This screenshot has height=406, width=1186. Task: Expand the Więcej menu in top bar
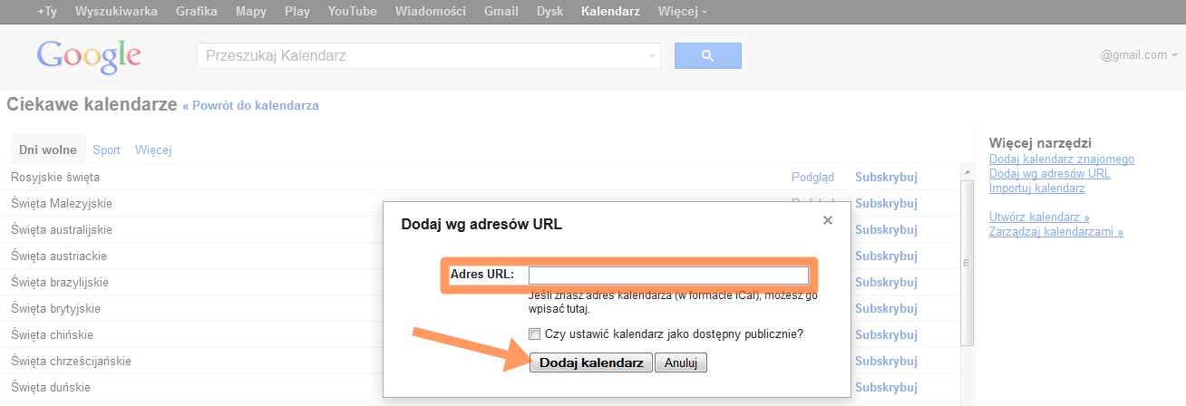coord(683,12)
